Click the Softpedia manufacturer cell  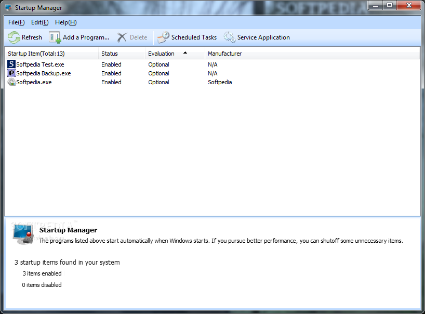(x=220, y=82)
